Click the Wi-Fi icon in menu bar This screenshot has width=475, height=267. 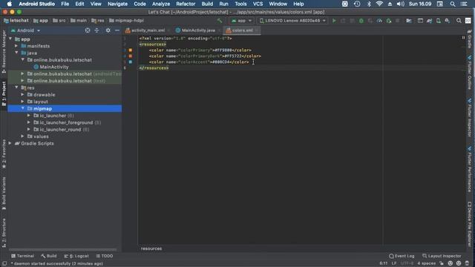pos(379,4)
